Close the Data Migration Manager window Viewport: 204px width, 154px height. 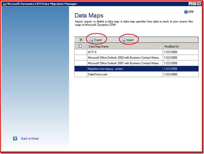click(x=199, y=3)
